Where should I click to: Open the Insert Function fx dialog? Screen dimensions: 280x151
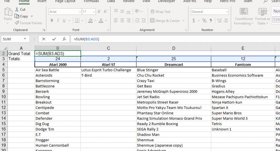click(64, 39)
